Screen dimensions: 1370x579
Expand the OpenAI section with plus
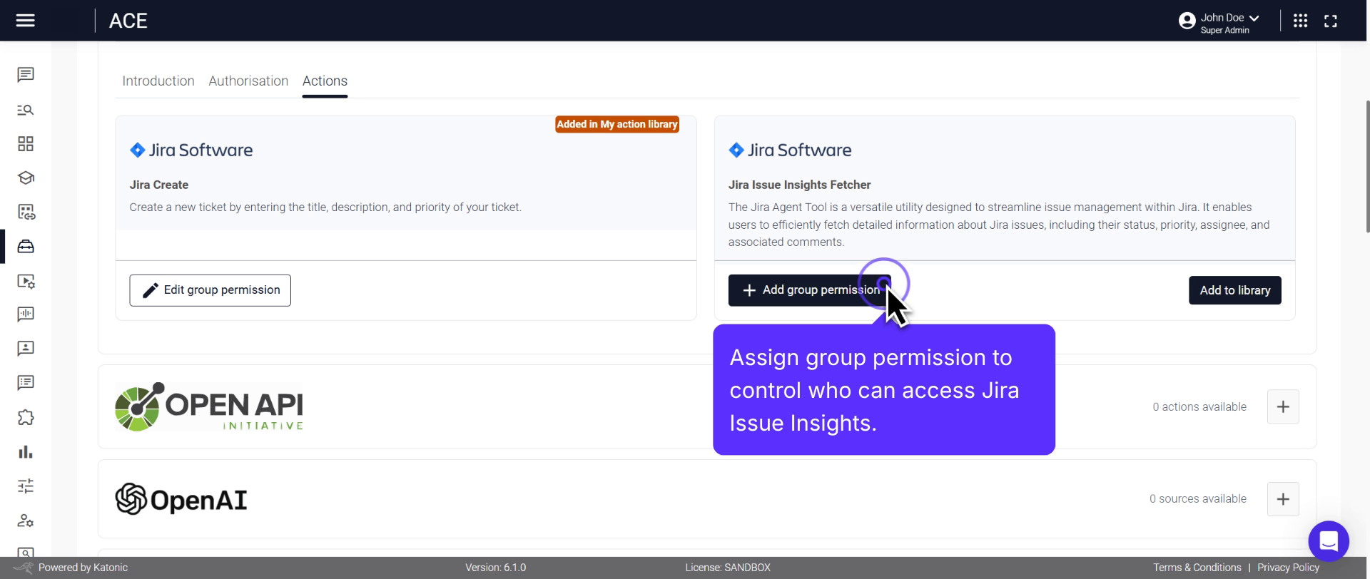pos(1283,499)
